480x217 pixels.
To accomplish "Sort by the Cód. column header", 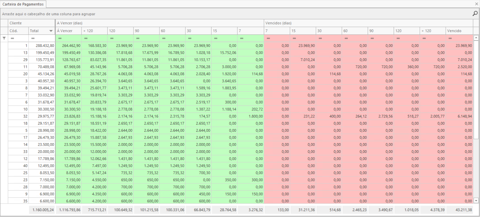I will tap(18, 31).
